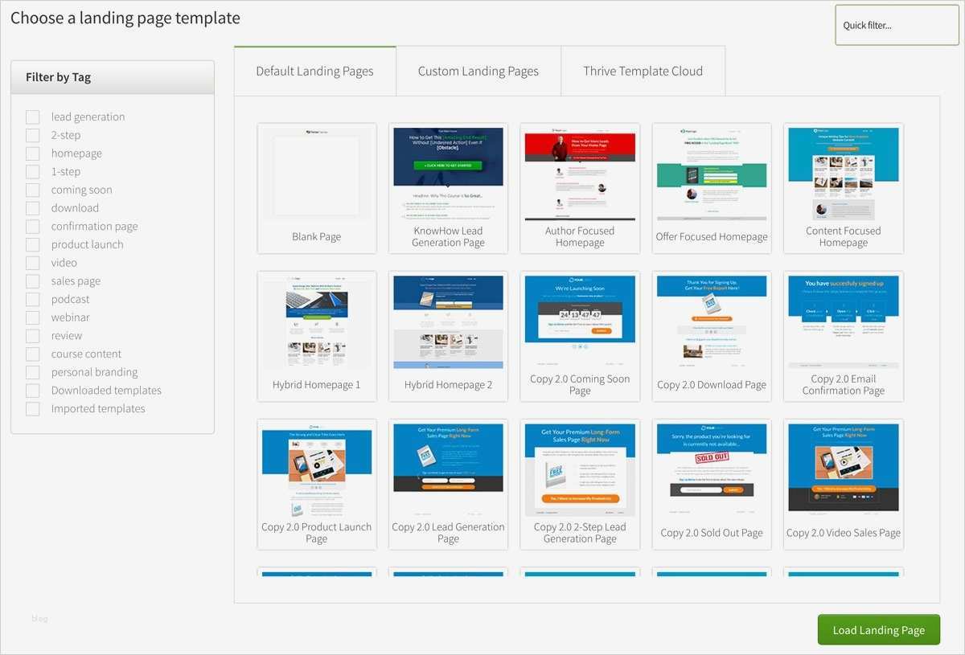Check the homepage tag filter

coord(32,153)
